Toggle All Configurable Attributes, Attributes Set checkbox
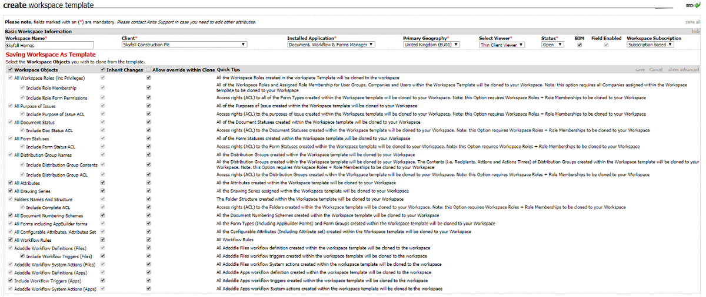Image resolution: width=706 pixels, height=297 pixels. coord(10,232)
